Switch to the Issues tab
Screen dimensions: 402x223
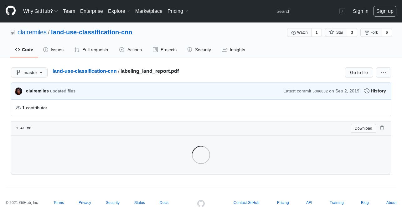53,50
